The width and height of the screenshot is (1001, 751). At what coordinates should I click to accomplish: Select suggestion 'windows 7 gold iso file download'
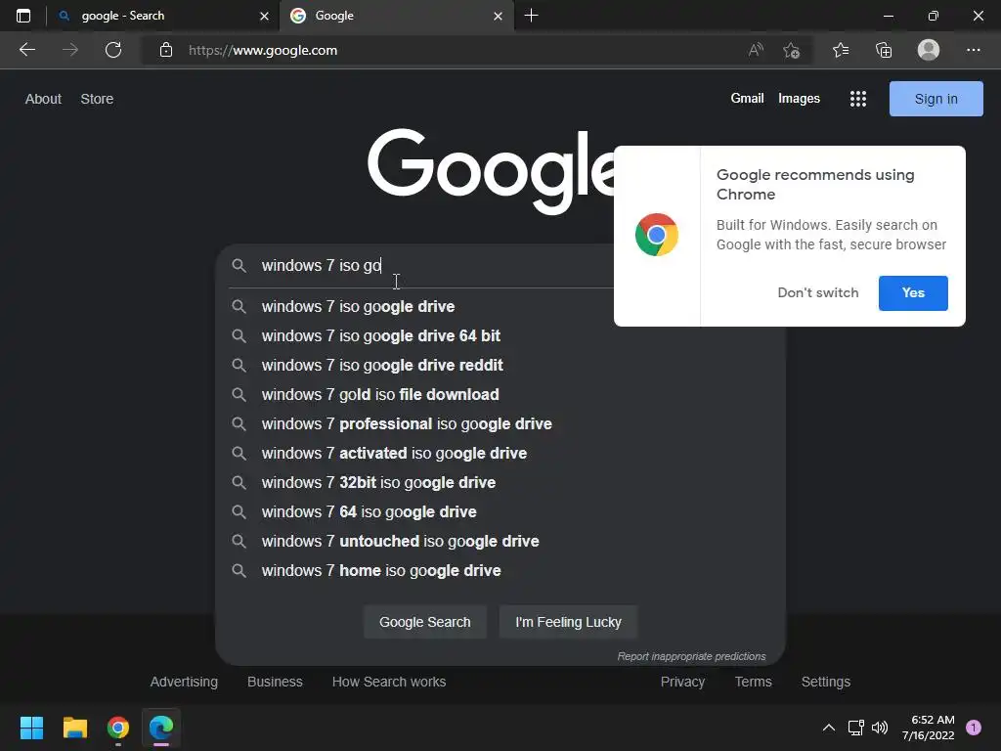[500, 395]
